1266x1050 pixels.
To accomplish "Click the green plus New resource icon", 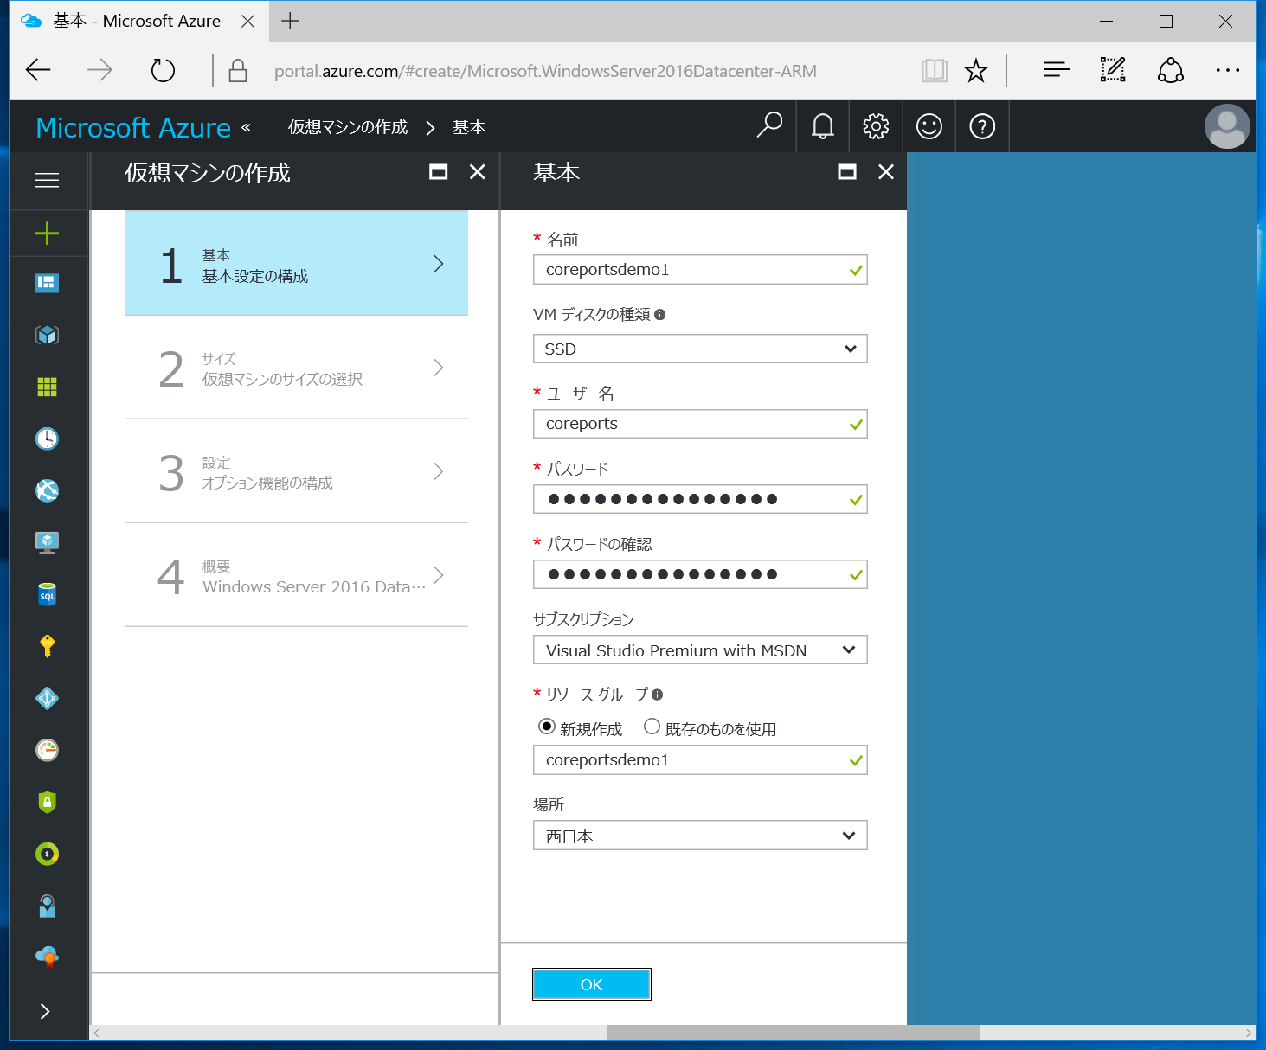I will (47, 233).
